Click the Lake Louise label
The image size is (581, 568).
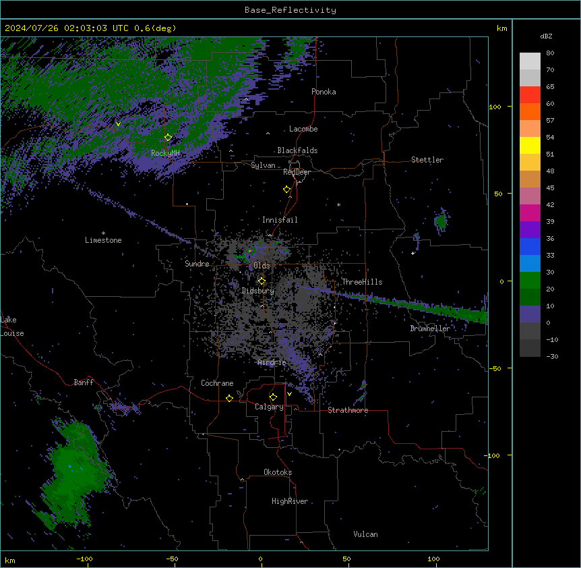pyautogui.click(x=12, y=326)
